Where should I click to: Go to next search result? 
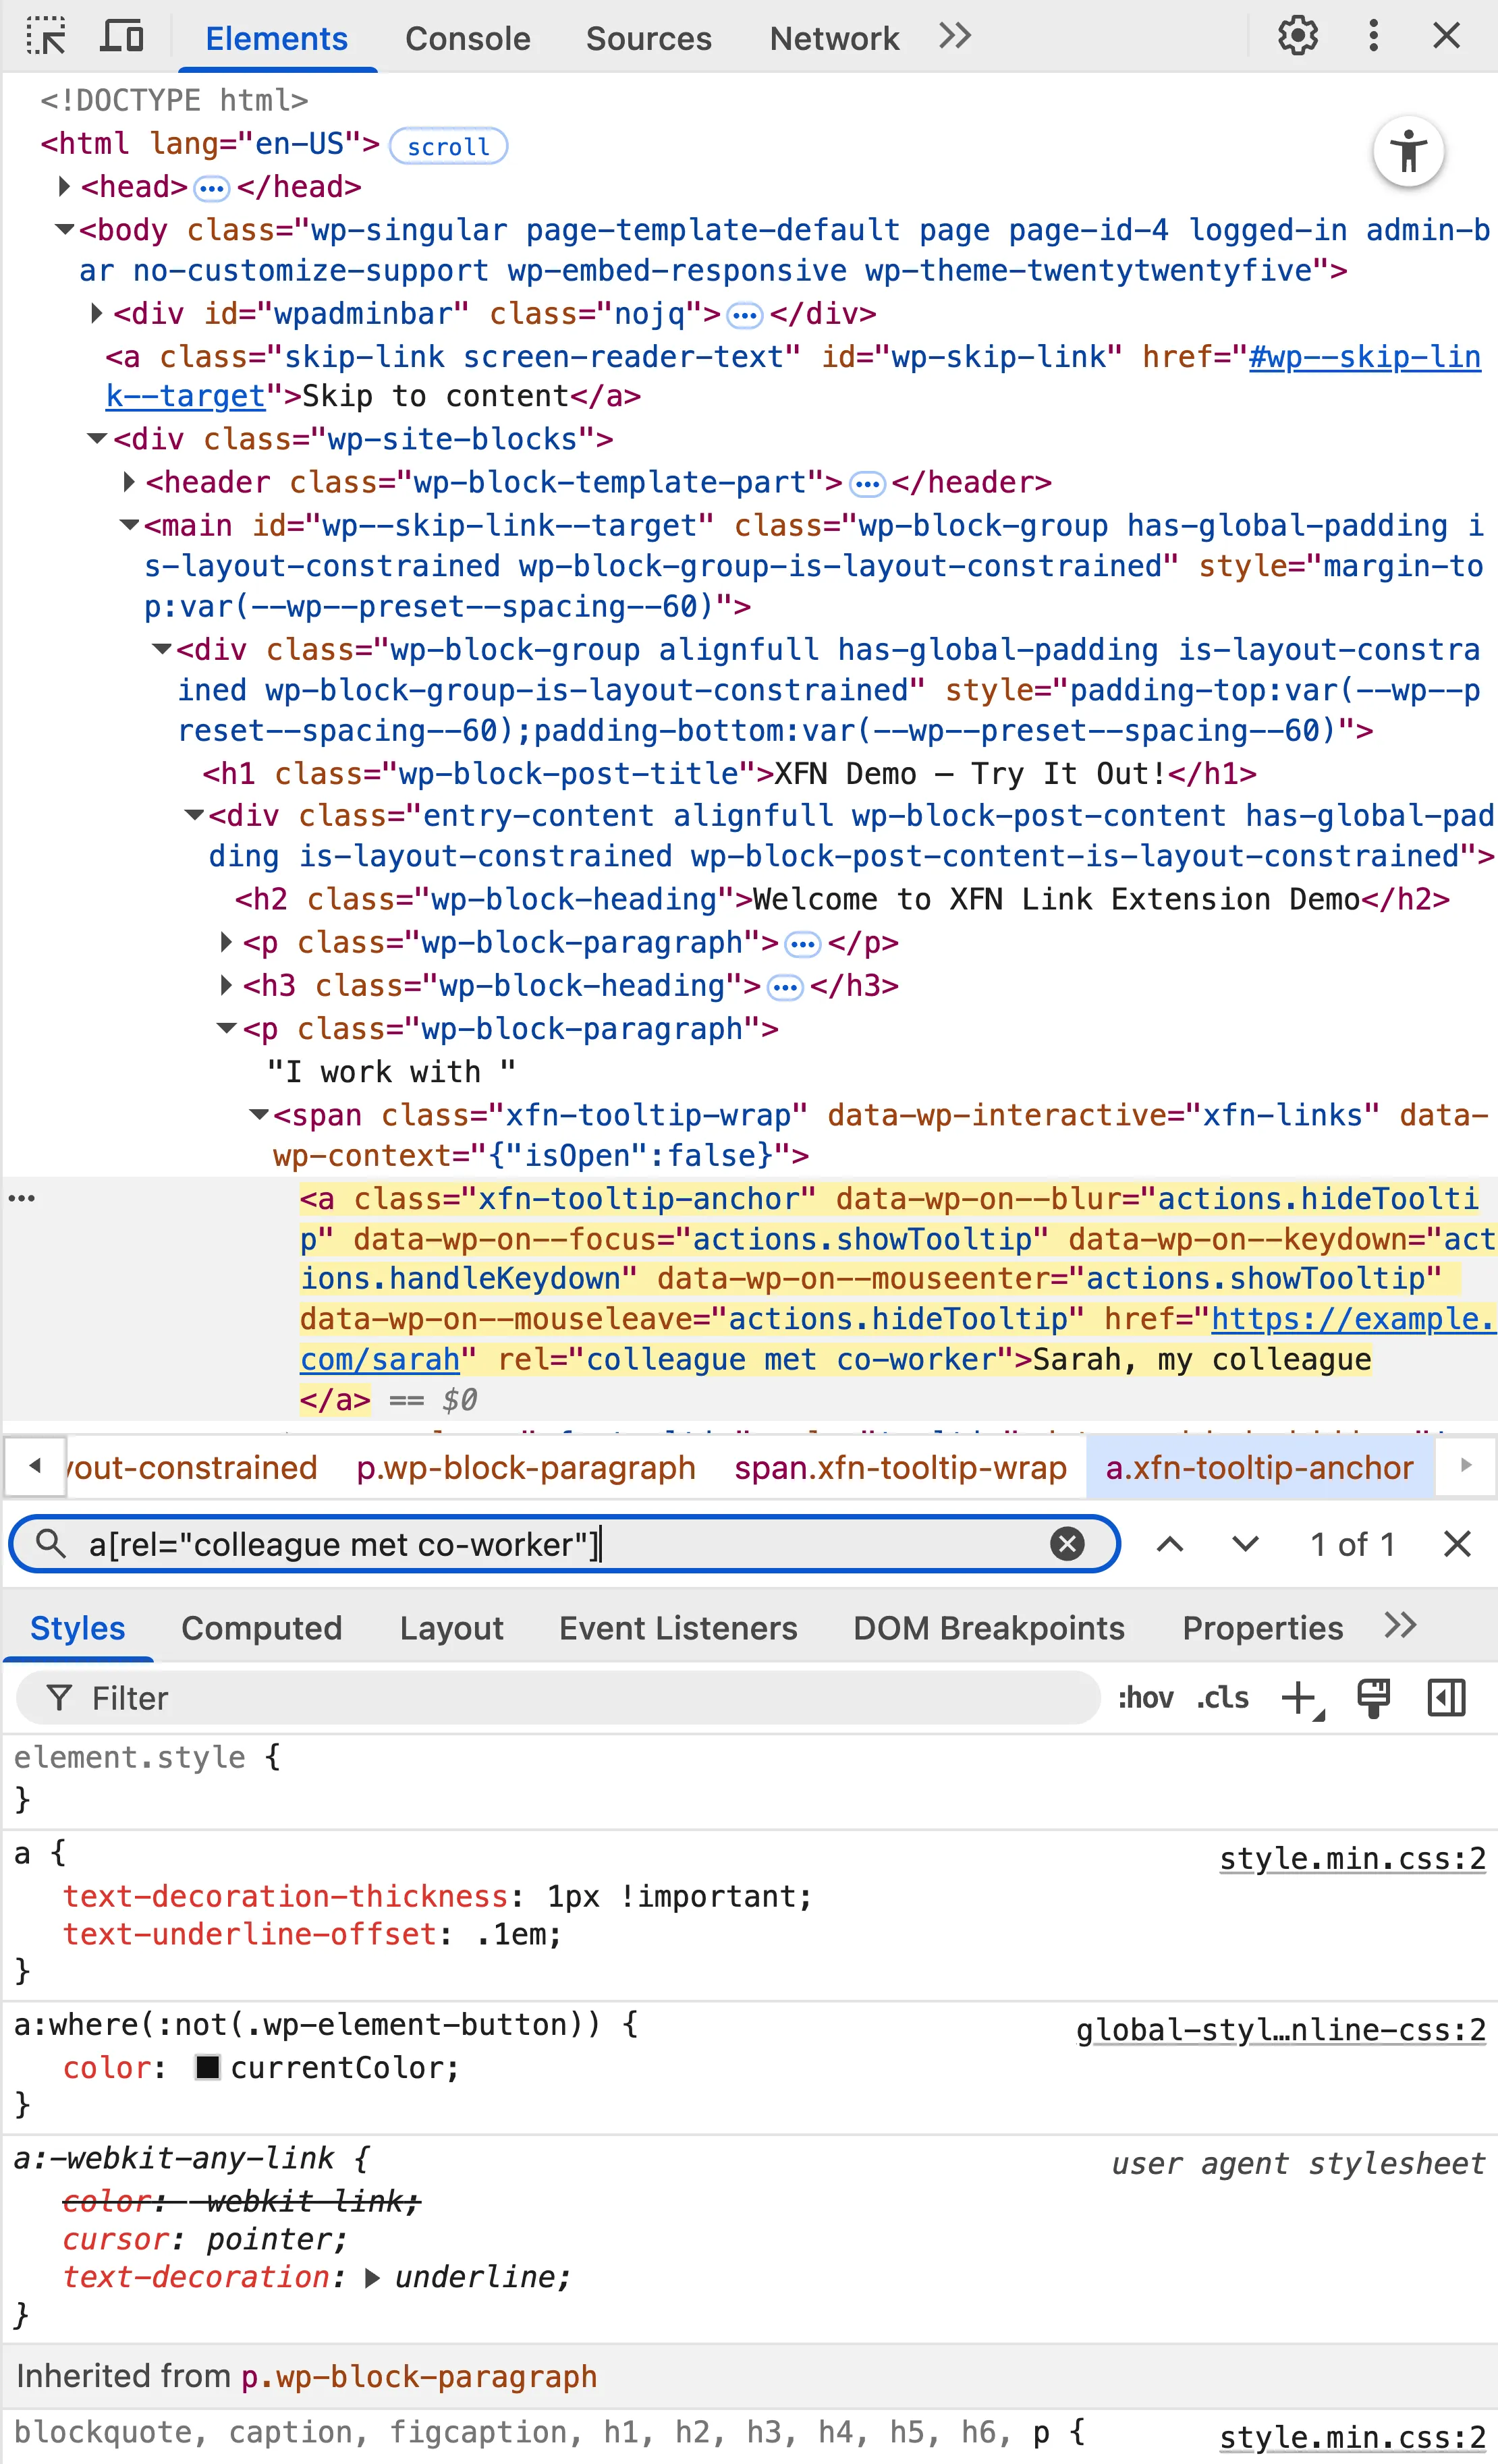[x=1245, y=1544]
